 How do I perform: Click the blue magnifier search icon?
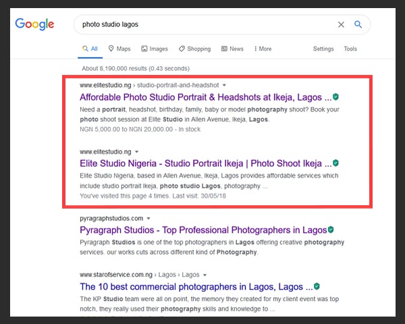click(358, 24)
